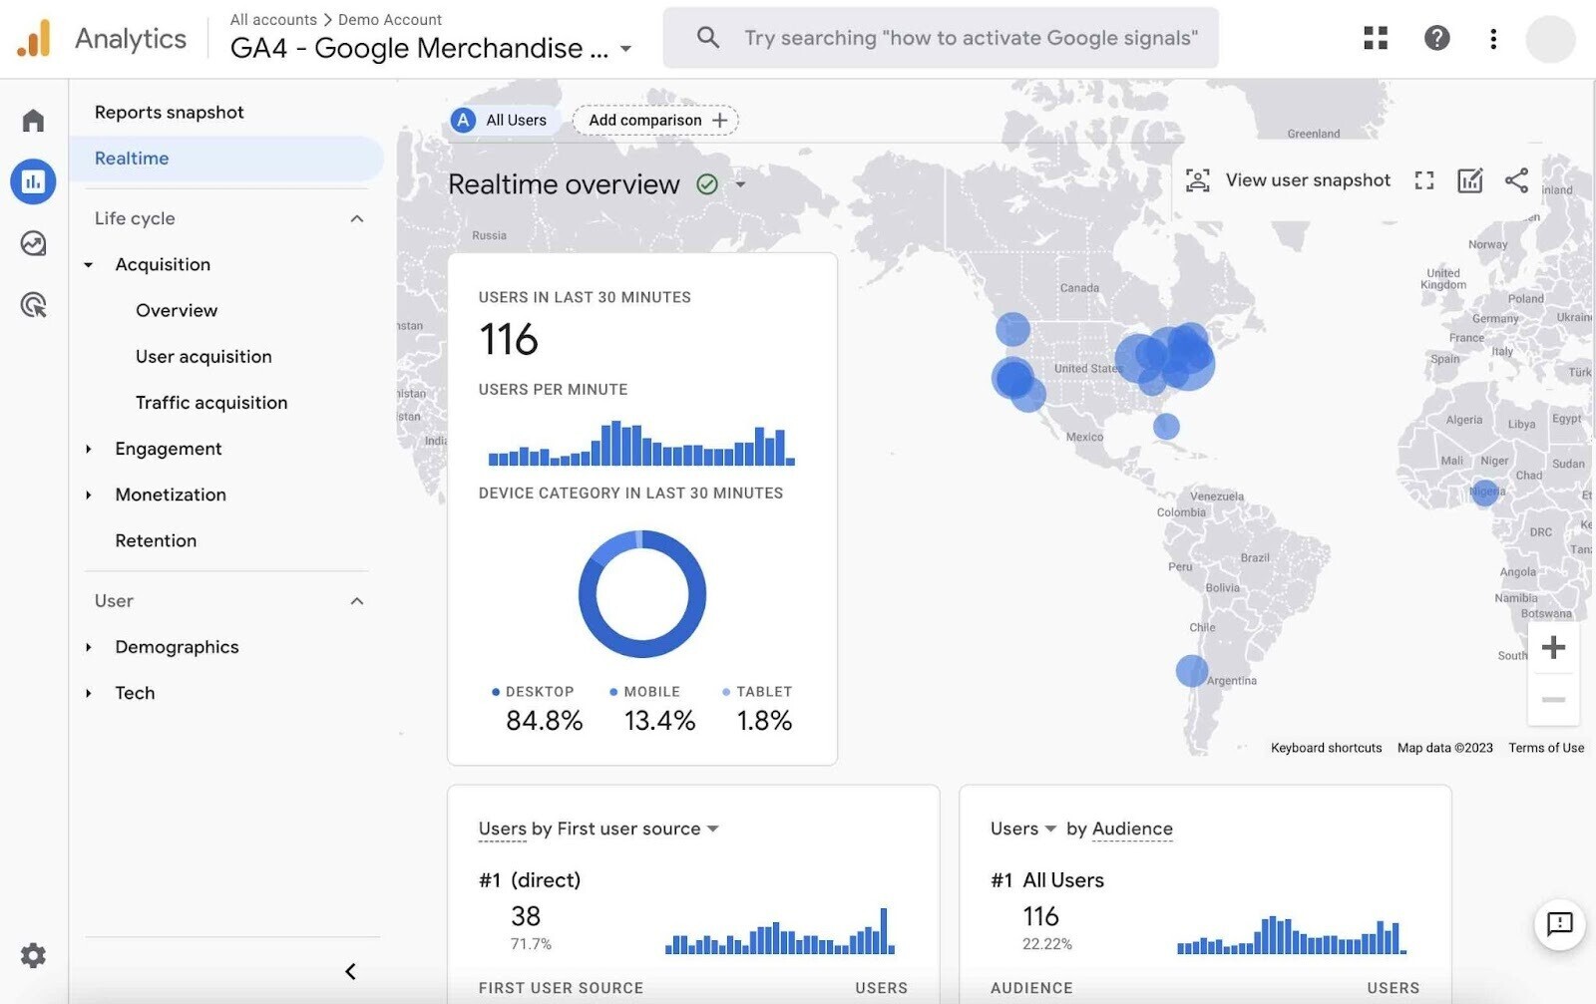Click the green report status checkmark
Viewport: 1596px width, 1004px height.
pyautogui.click(x=707, y=184)
